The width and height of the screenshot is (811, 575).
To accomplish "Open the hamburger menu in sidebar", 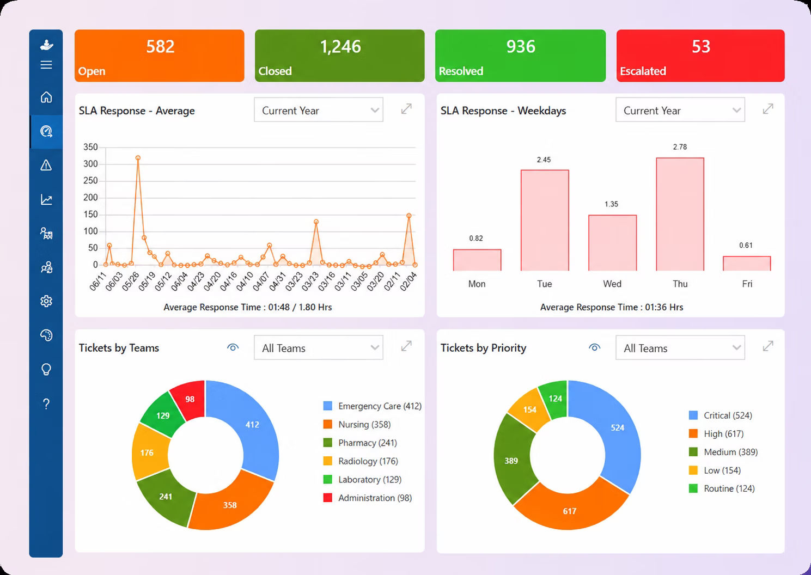I will (x=46, y=65).
